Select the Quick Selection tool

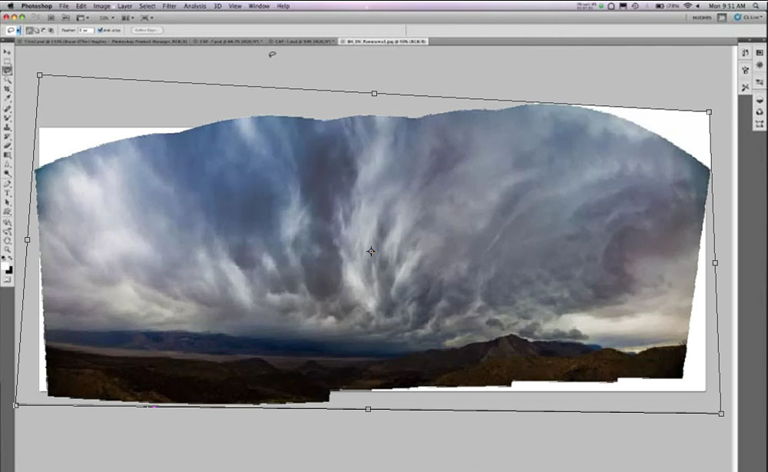[x=7, y=80]
